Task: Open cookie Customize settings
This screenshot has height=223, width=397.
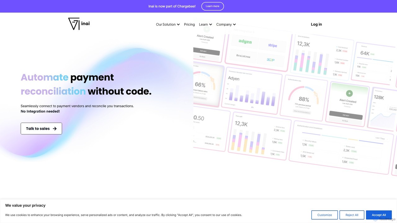Action: pyautogui.click(x=324, y=215)
